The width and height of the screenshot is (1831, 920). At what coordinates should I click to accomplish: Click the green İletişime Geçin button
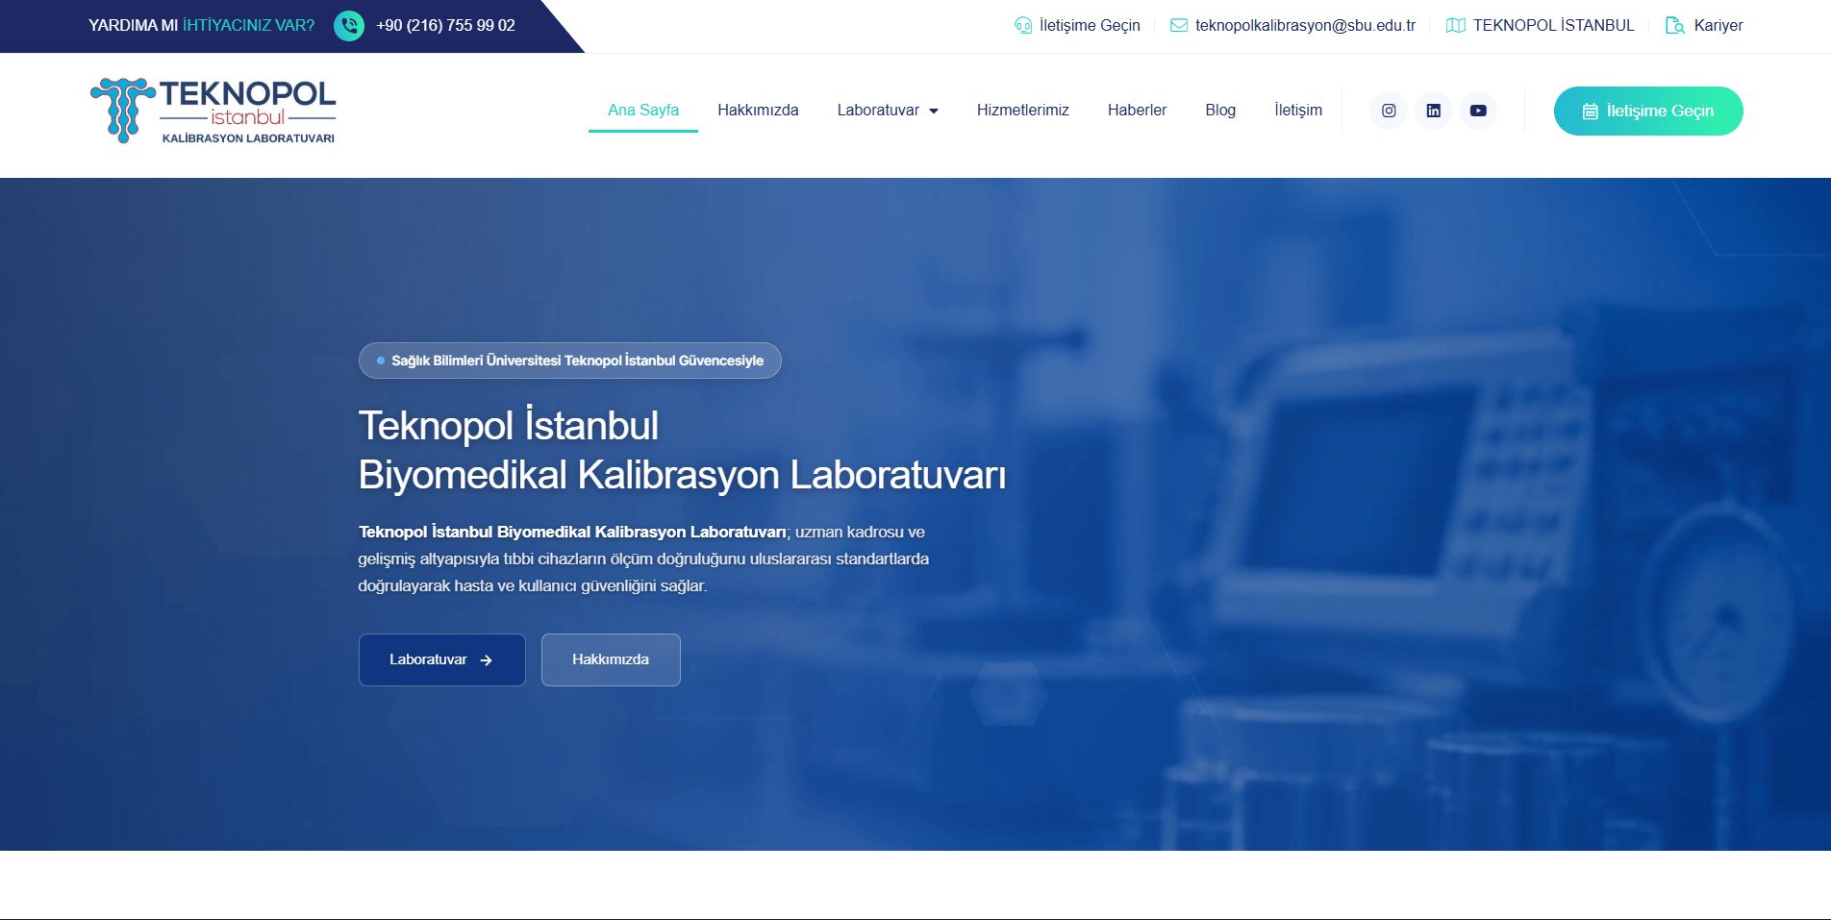pyautogui.click(x=1648, y=112)
